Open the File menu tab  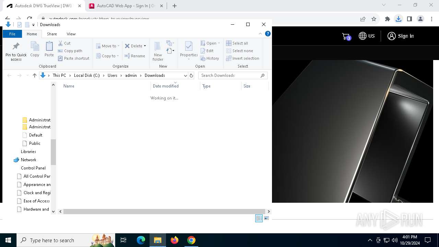coord(12,34)
